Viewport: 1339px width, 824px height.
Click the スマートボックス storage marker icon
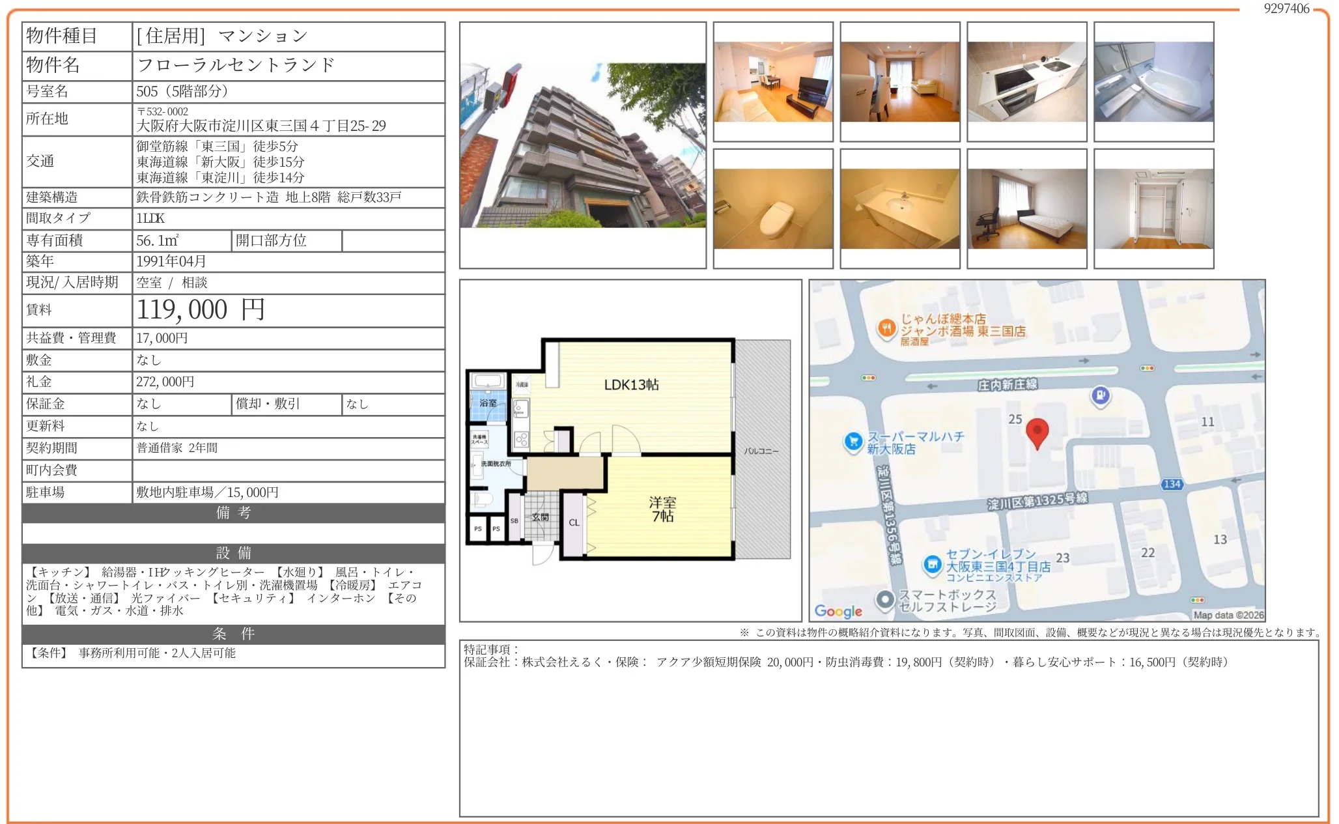[884, 599]
